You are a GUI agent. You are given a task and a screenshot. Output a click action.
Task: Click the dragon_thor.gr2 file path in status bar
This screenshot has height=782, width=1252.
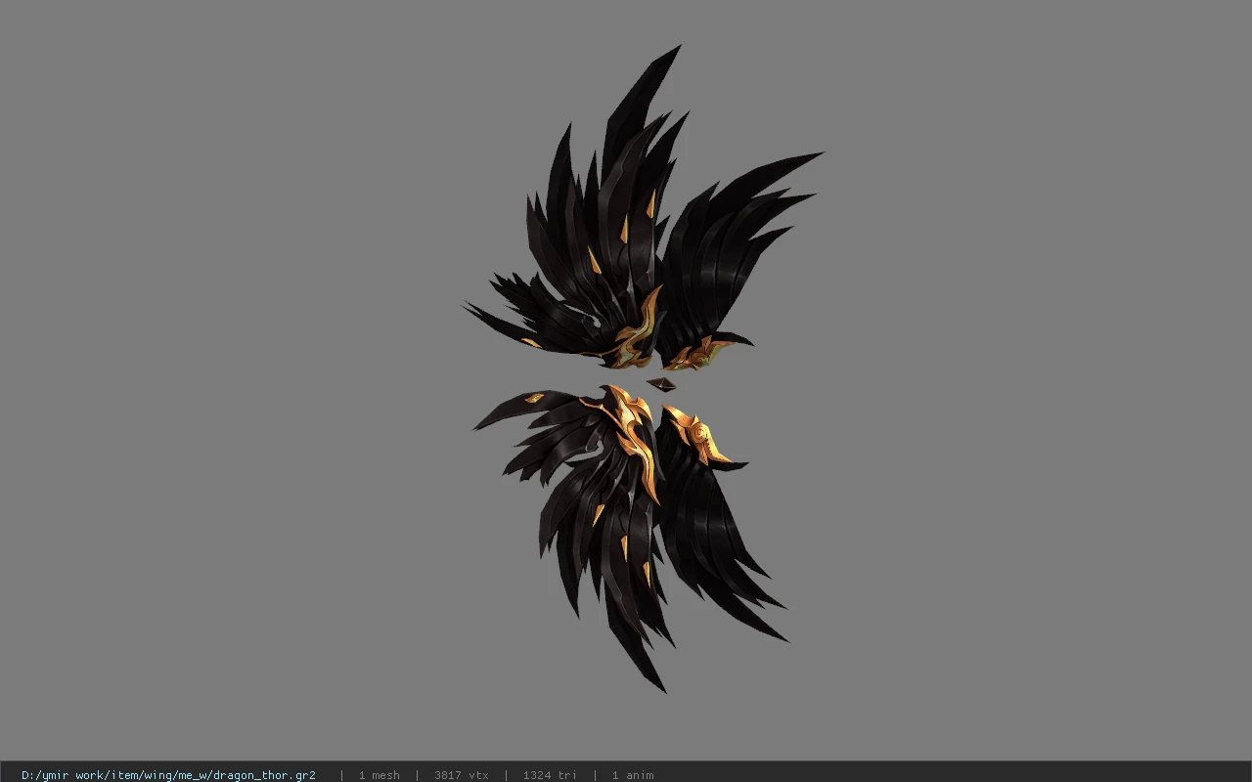(x=168, y=775)
